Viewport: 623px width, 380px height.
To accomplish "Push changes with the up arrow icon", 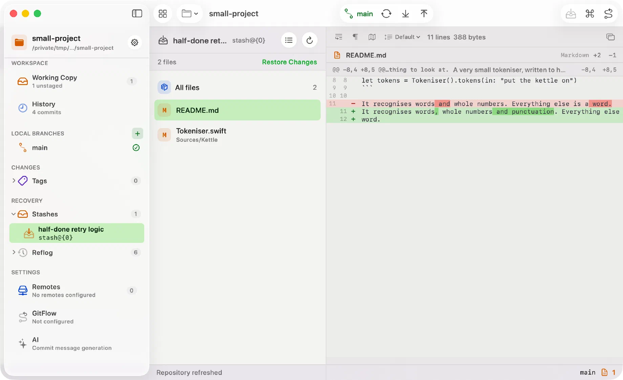I will click(x=424, y=14).
